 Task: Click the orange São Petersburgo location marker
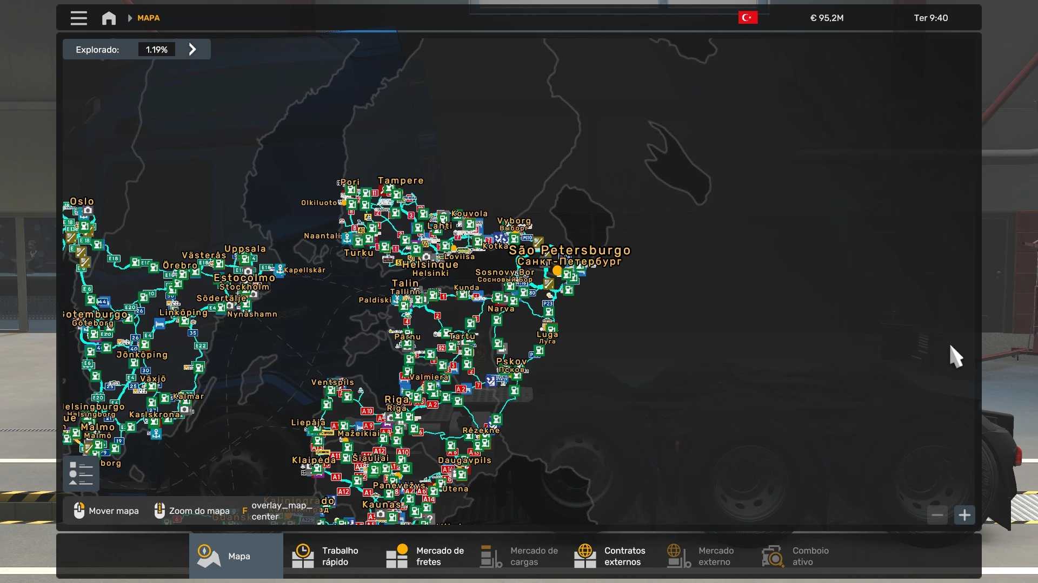coord(557,270)
